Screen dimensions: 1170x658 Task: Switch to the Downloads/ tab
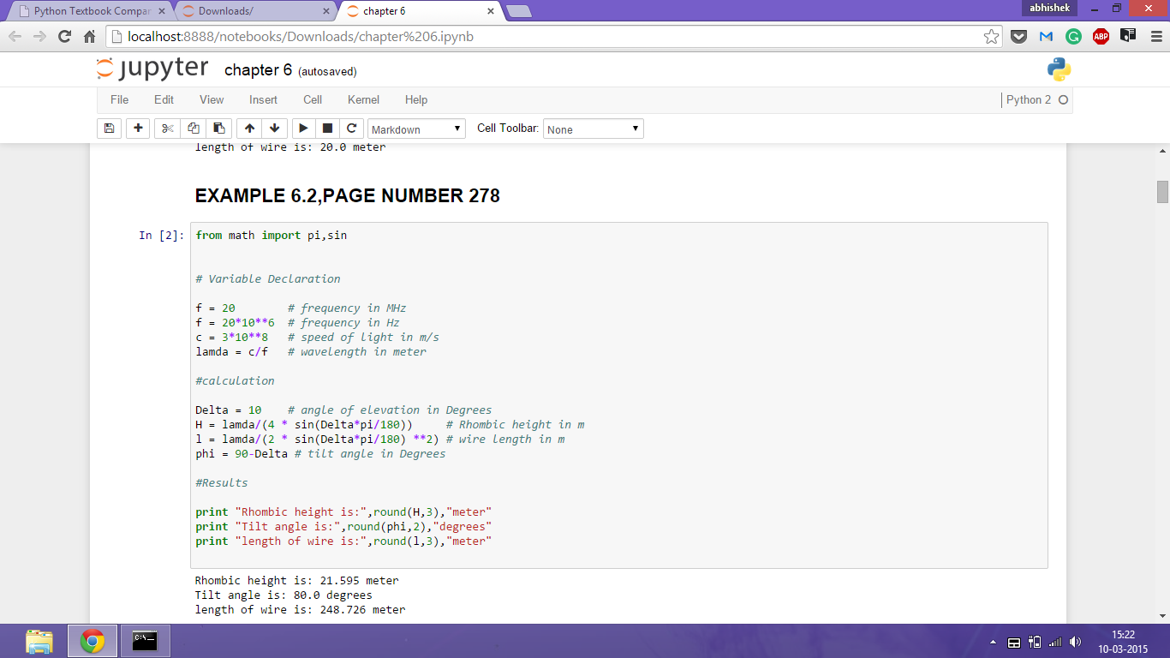click(x=254, y=11)
